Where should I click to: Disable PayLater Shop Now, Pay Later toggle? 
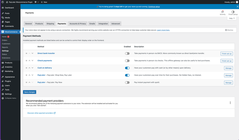127,75
